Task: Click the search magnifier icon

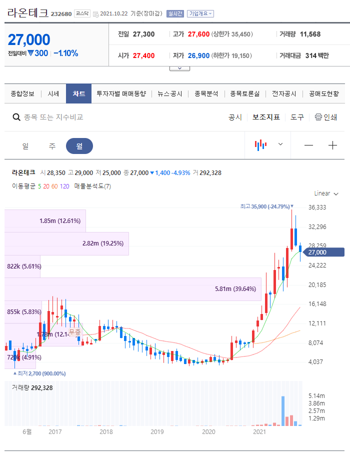Action: coord(16,117)
